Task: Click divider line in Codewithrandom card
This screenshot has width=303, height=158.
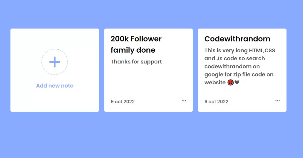Action: pyautogui.click(x=242, y=93)
